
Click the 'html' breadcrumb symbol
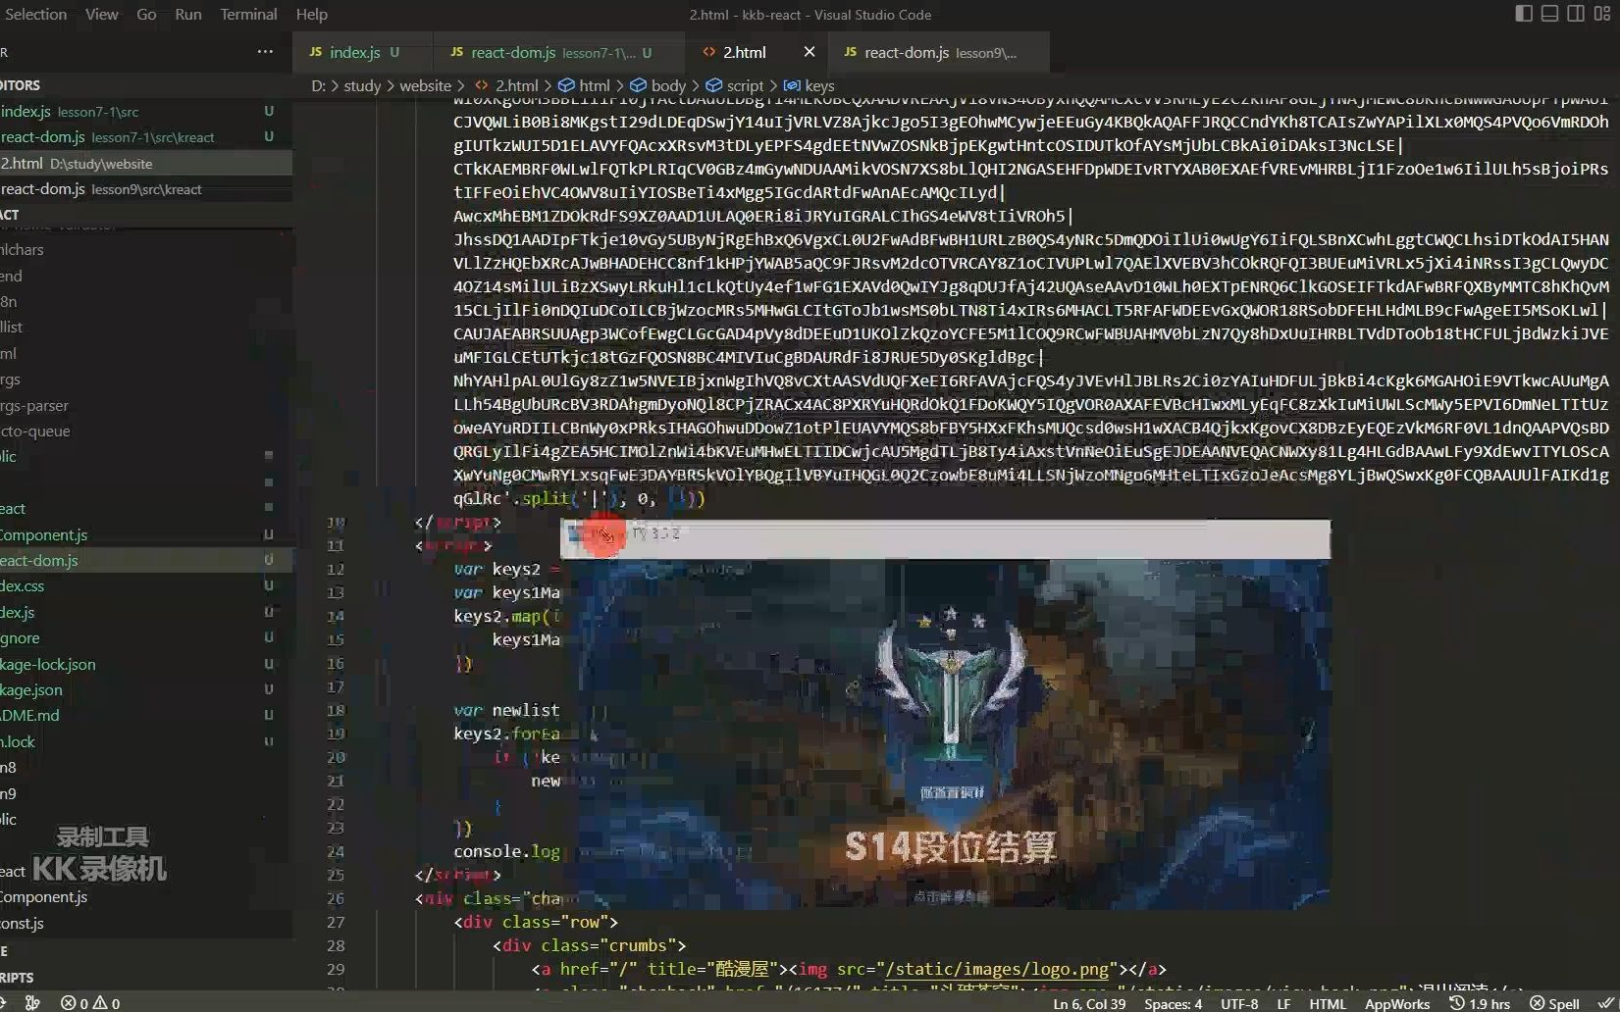585,86
